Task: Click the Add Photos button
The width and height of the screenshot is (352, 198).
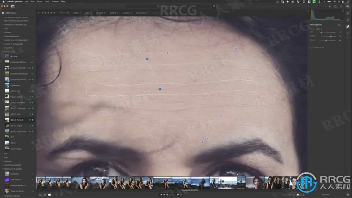Action: click(9, 13)
